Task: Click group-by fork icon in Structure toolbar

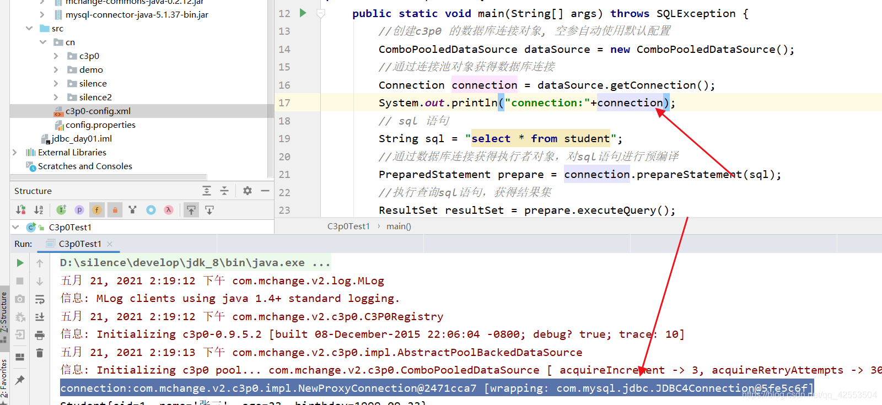Action: (x=132, y=210)
